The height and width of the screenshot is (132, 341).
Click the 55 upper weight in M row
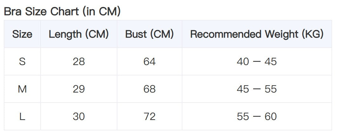271,89
